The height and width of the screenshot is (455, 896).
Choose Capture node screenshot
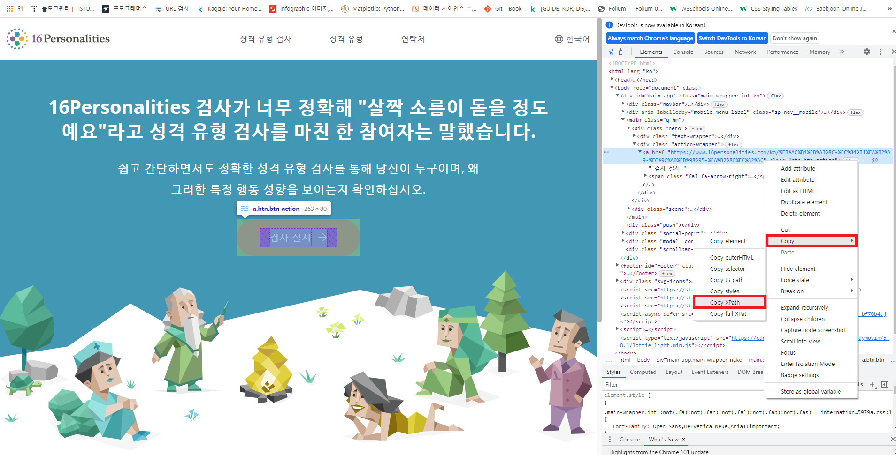click(811, 330)
